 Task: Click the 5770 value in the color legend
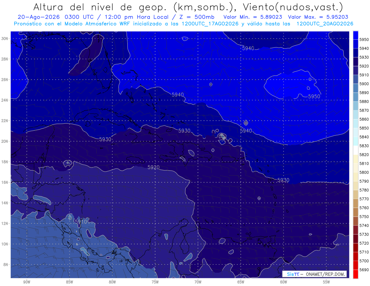(364, 199)
